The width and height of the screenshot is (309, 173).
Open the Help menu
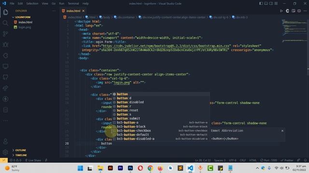click(85, 3)
